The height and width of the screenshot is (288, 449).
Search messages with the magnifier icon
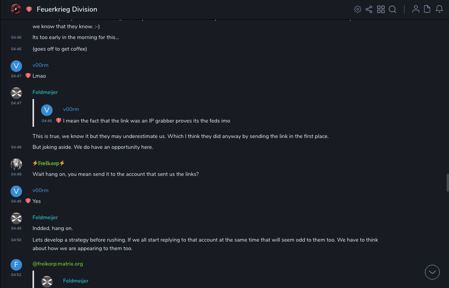[x=392, y=9]
